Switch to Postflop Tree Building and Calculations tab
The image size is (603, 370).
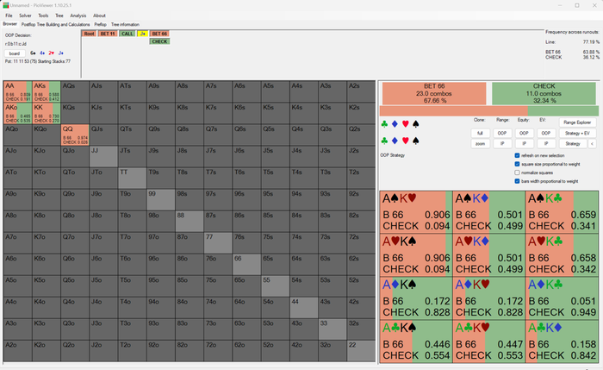55,24
